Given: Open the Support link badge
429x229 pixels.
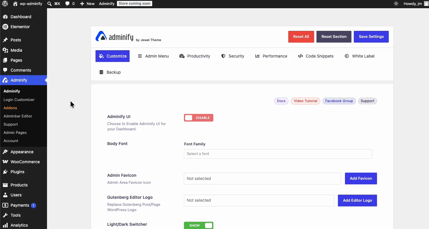Looking at the screenshot, I should click(367, 101).
